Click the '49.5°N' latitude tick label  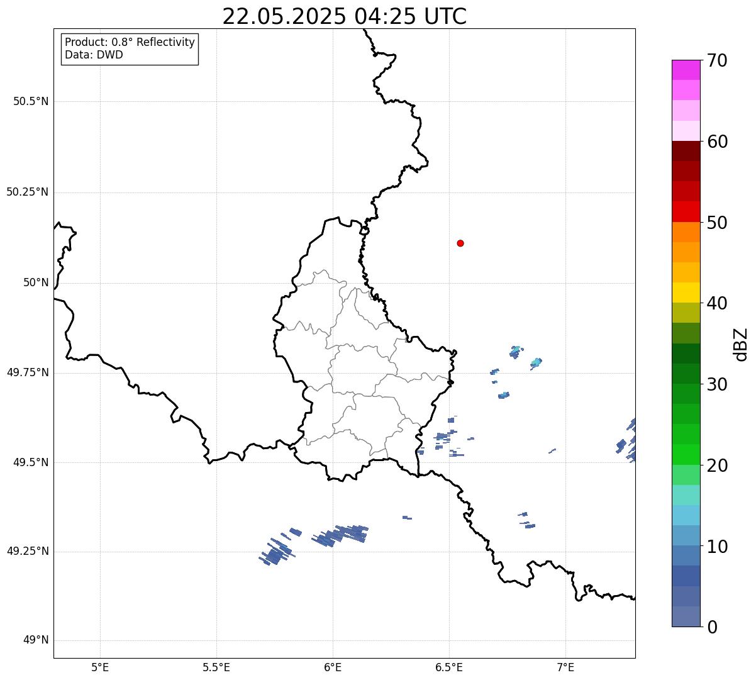pos(31,462)
